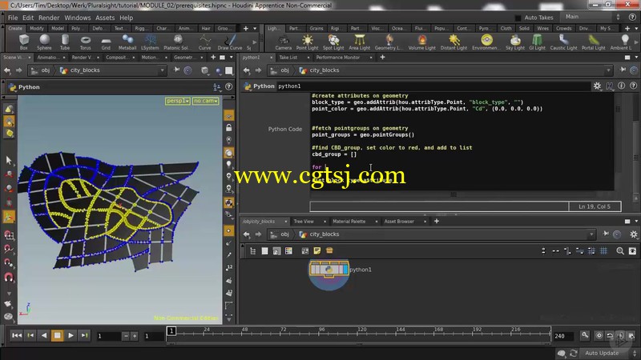Add a Portal Light
The width and height of the screenshot is (641, 360).
pos(593,42)
